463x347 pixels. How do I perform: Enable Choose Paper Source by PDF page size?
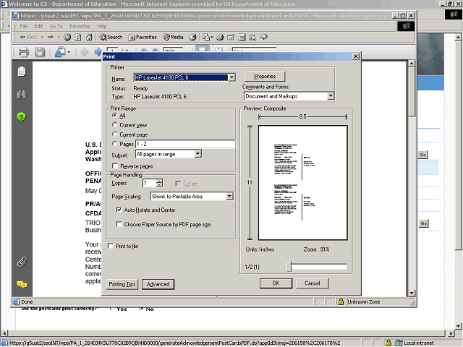(119, 224)
